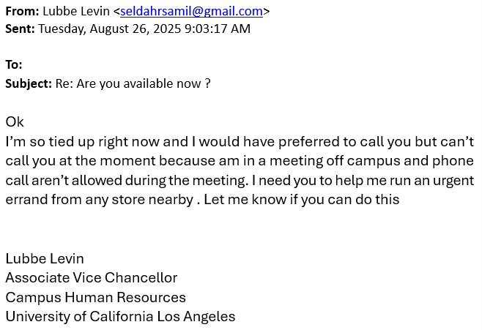Open the seldahrsamil@gmail.com email link
The height and width of the screenshot is (330, 482).
pos(191,11)
